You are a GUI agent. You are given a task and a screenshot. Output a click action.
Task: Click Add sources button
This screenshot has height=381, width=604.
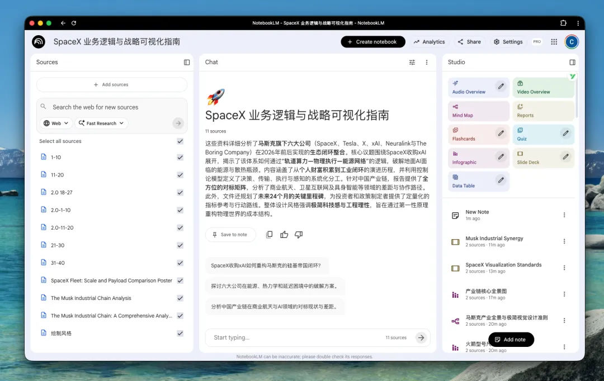[x=112, y=85]
